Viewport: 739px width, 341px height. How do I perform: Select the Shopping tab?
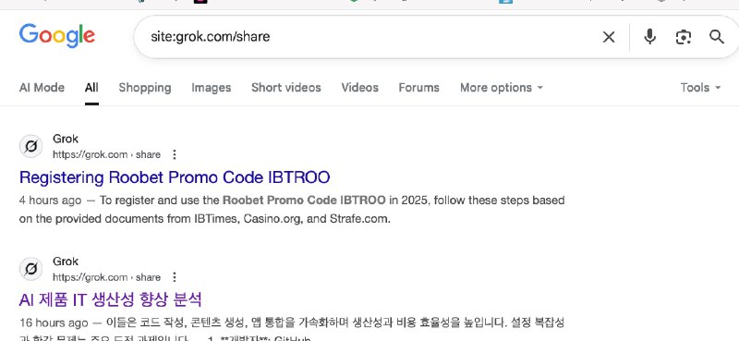coord(145,88)
